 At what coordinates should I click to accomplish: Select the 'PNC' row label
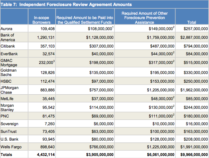tap(5, 116)
